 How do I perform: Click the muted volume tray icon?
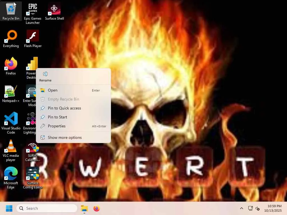click(258, 208)
